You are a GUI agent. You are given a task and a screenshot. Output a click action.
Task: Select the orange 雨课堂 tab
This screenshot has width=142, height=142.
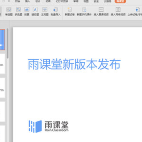120,1
